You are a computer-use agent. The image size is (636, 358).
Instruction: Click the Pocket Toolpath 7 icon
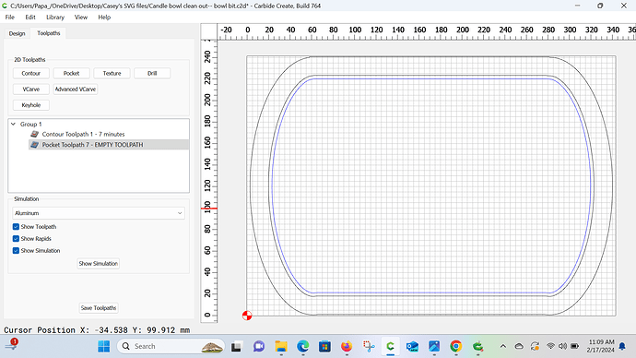(x=35, y=145)
